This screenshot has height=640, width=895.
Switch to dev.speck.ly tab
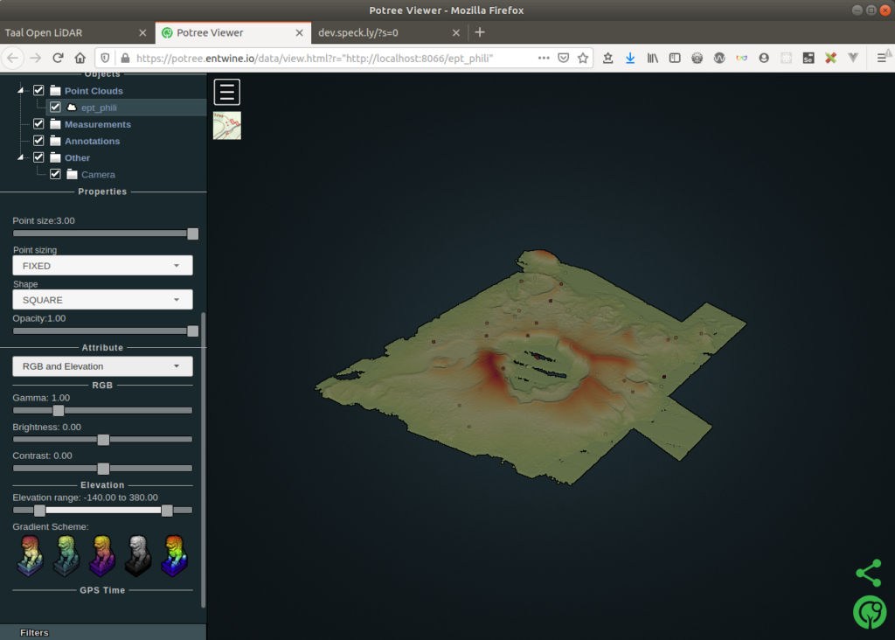[x=389, y=32]
